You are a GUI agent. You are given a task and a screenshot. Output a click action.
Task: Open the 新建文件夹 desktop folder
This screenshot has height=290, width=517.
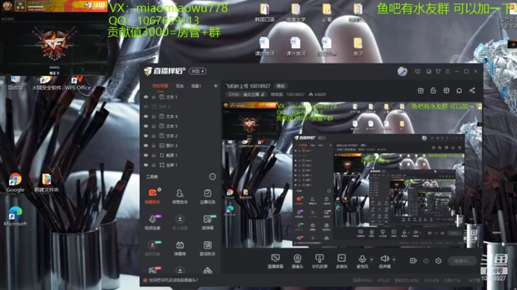point(47,182)
